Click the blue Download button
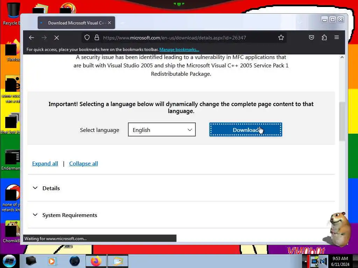The height and width of the screenshot is (268, 358). coord(246,129)
